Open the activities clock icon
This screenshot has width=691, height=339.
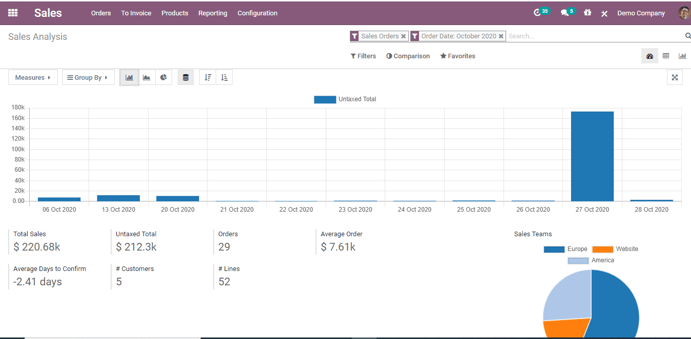[537, 13]
